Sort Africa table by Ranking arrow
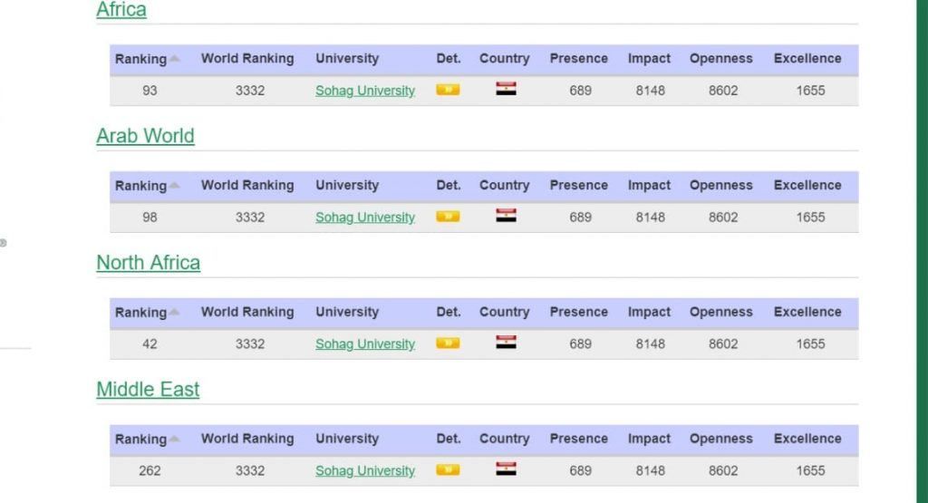Image resolution: width=928 pixels, height=503 pixels. pos(175,59)
